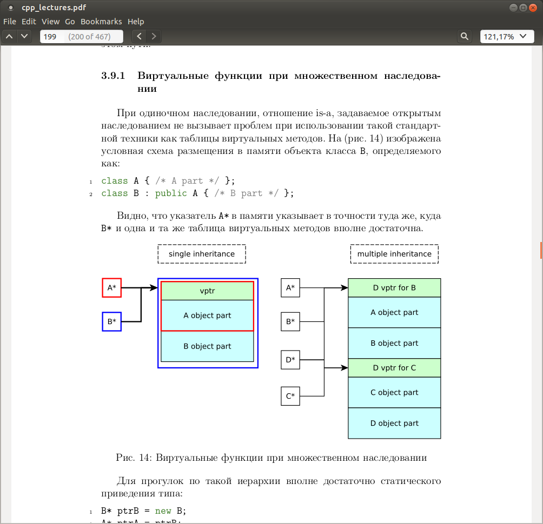Go to next page with down arrow
543x524 pixels.
(24, 36)
